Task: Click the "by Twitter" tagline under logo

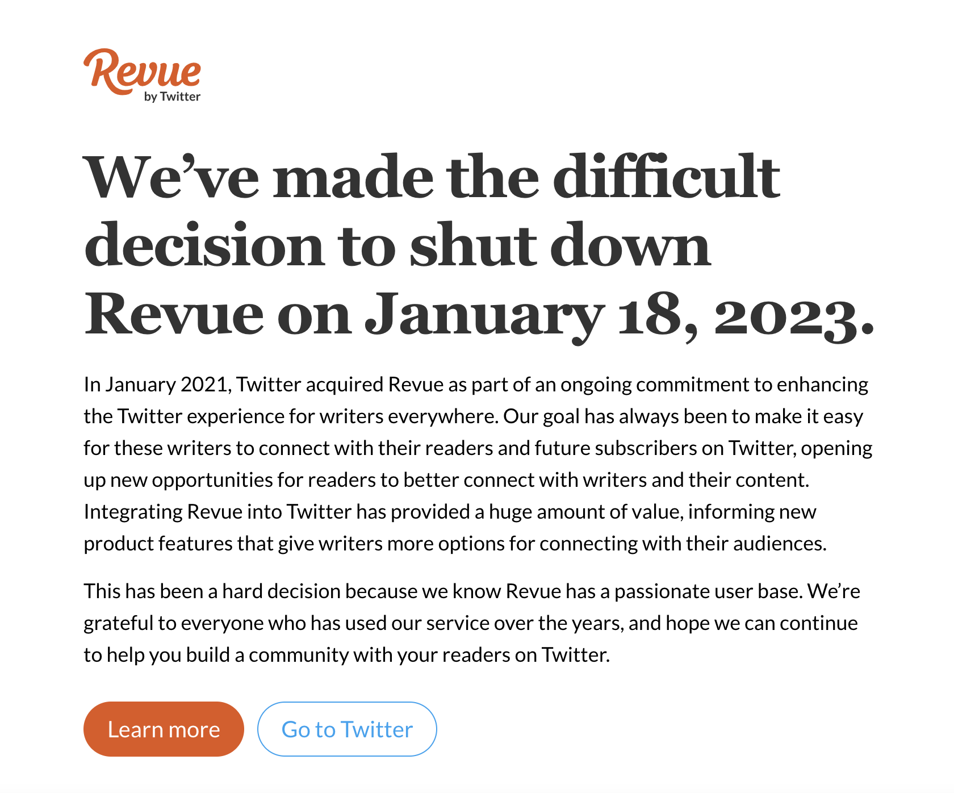Action: point(172,97)
